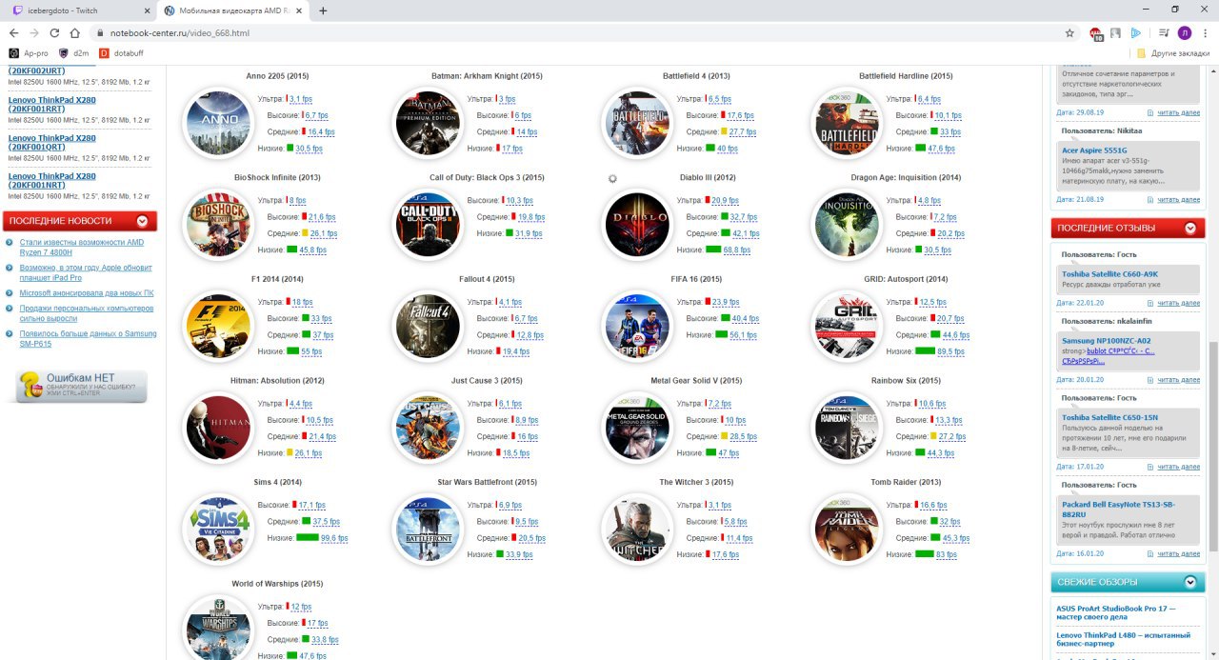Open the AMD Ryzen 7 4800H news link

coord(82,248)
